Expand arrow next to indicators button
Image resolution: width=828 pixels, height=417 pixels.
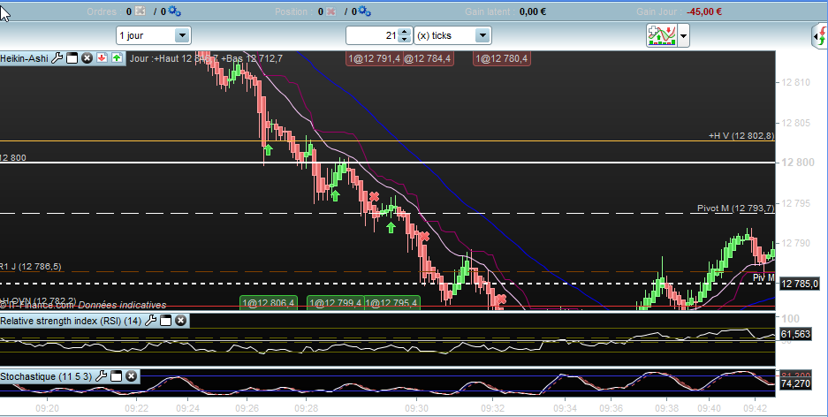684,36
